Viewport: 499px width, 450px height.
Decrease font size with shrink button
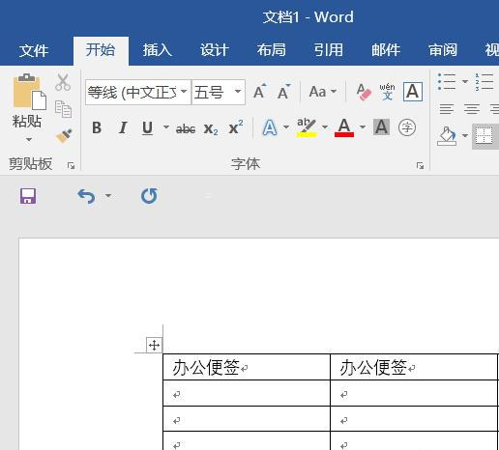coord(284,92)
